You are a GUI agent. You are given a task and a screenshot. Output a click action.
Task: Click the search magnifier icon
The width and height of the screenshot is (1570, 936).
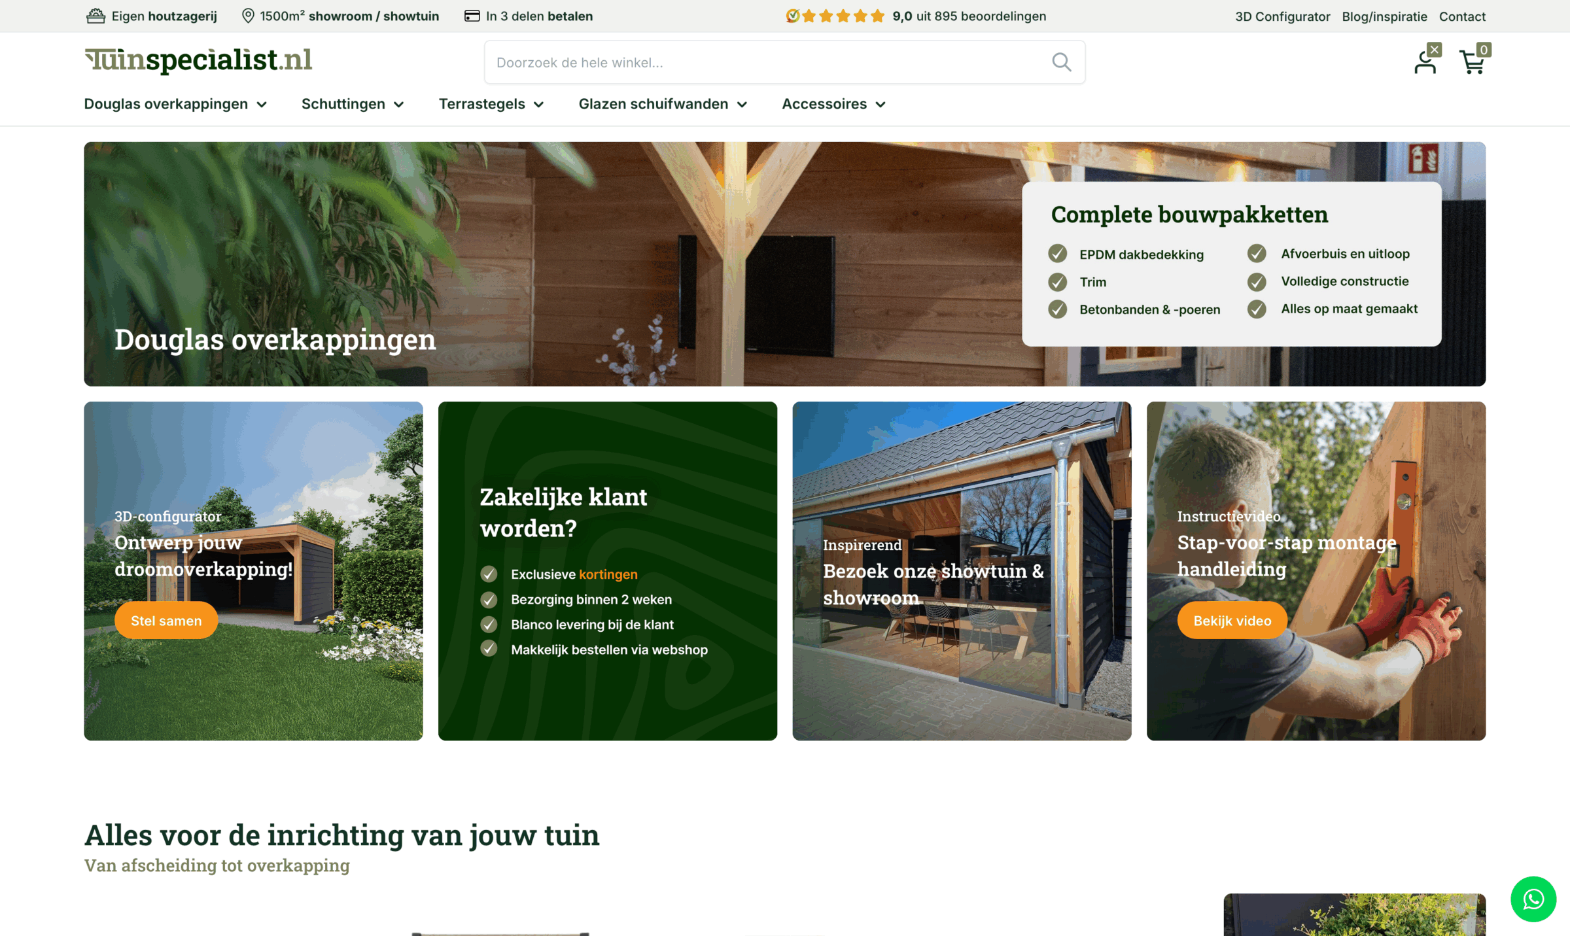point(1061,62)
